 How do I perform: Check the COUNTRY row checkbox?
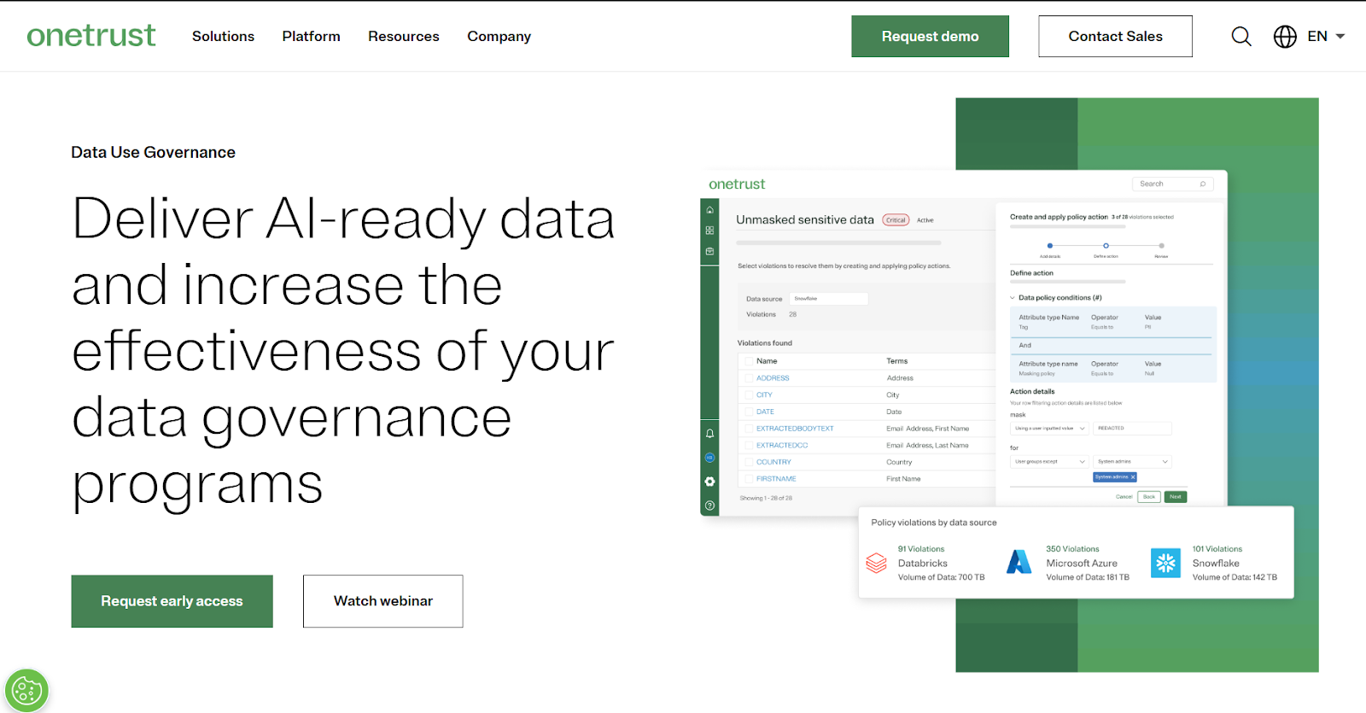[749, 462]
